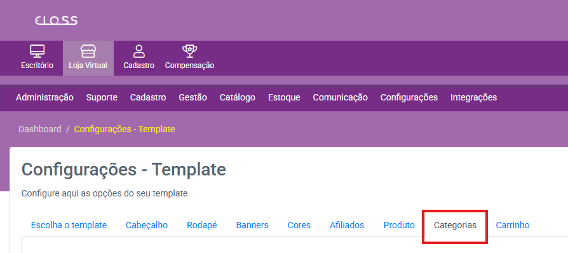Open the Escritório monitor icon
The width and height of the screenshot is (568, 253).
(x=37, y=51)
